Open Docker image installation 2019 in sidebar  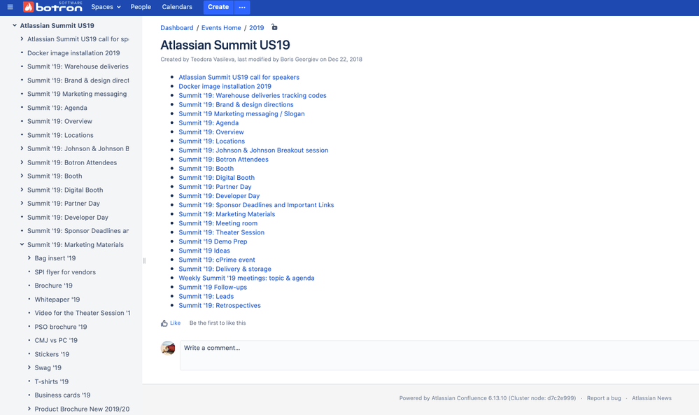coord(73,53)
